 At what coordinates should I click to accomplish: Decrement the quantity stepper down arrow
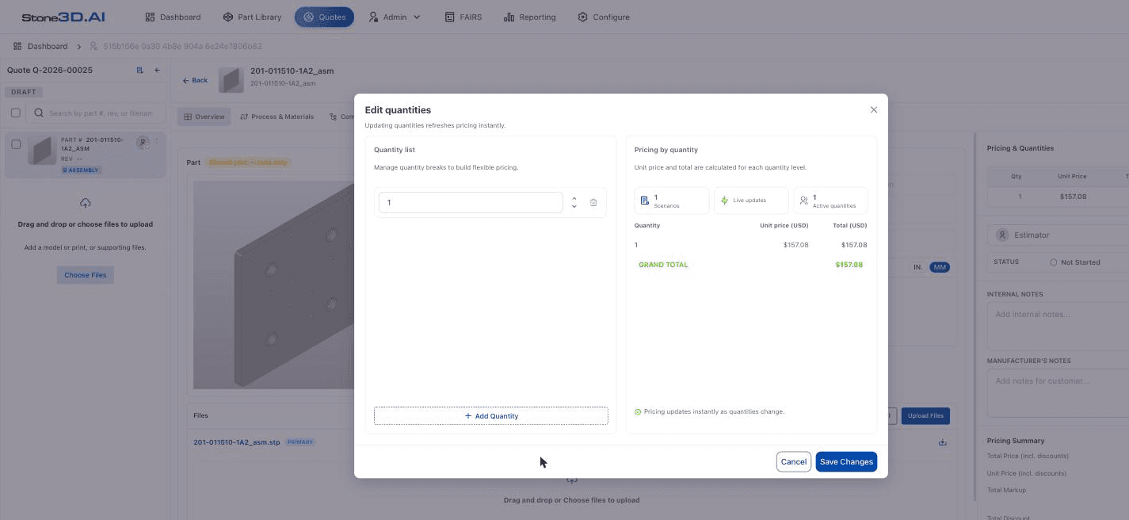[x=574, y=207]
